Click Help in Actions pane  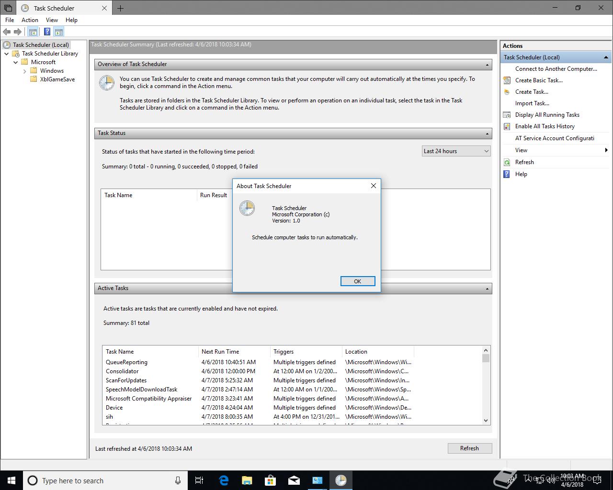pyautogui.click(x=521, y=174)
